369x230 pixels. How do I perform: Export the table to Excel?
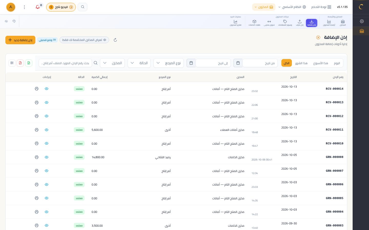tap(29, 63)
